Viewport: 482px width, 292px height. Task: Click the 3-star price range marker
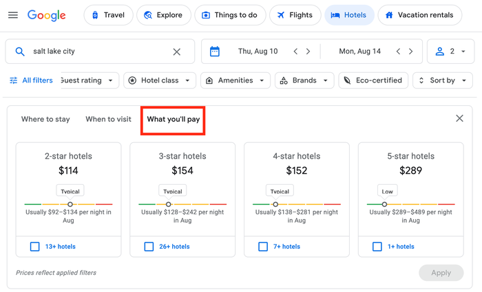[169, 204]
